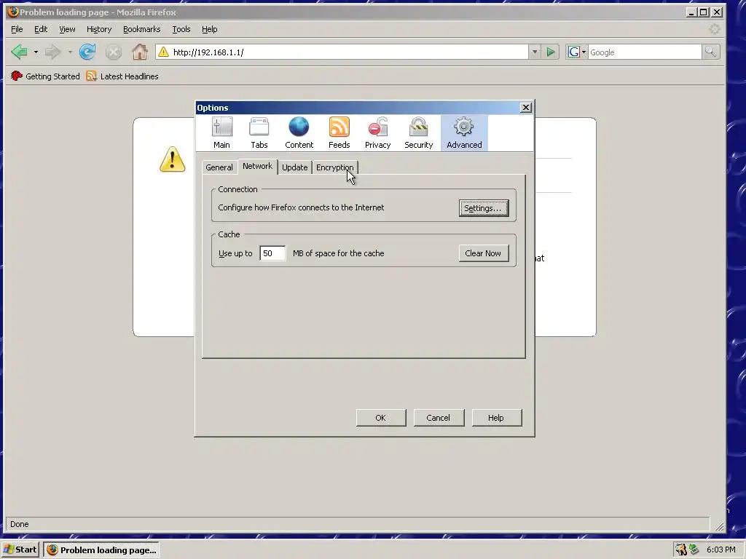This screenshot has height=559, width=746.
Task: Click the Windows Start button
Action: click(20, 550)
